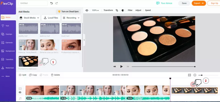Viewport: 220px width, 102px height.
Task: Open the Filter options
Action: (130, 10)
